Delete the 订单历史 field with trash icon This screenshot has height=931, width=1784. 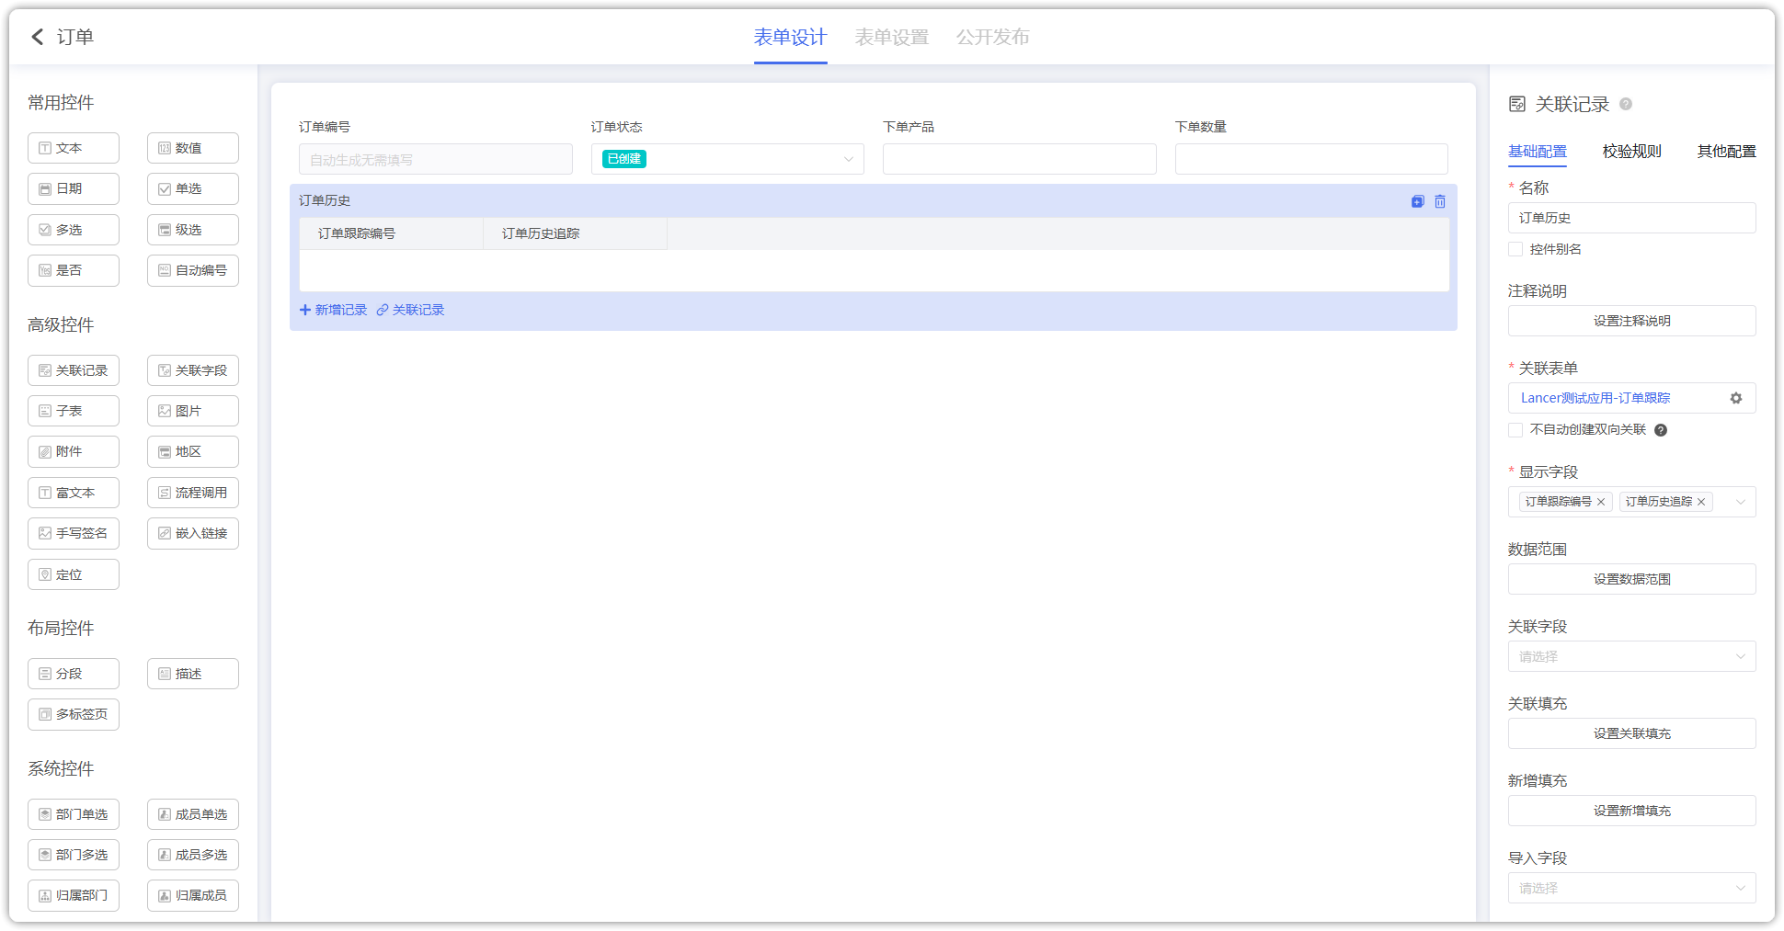1440,201
